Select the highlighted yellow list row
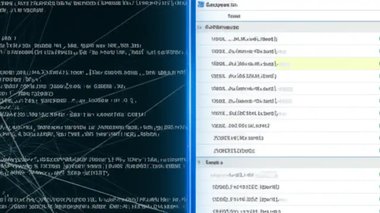The image size is (380, 213). point(267,64)
